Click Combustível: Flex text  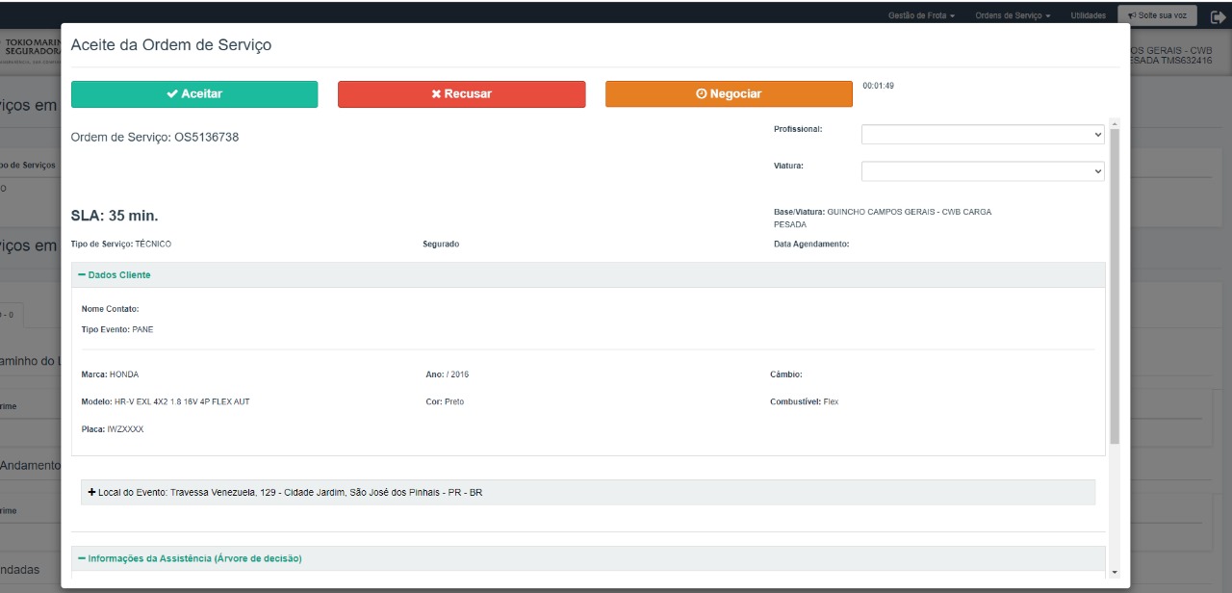coord(804,401)
